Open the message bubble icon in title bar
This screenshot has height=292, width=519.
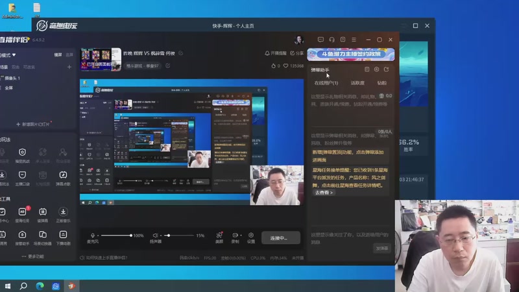[320, 40]
